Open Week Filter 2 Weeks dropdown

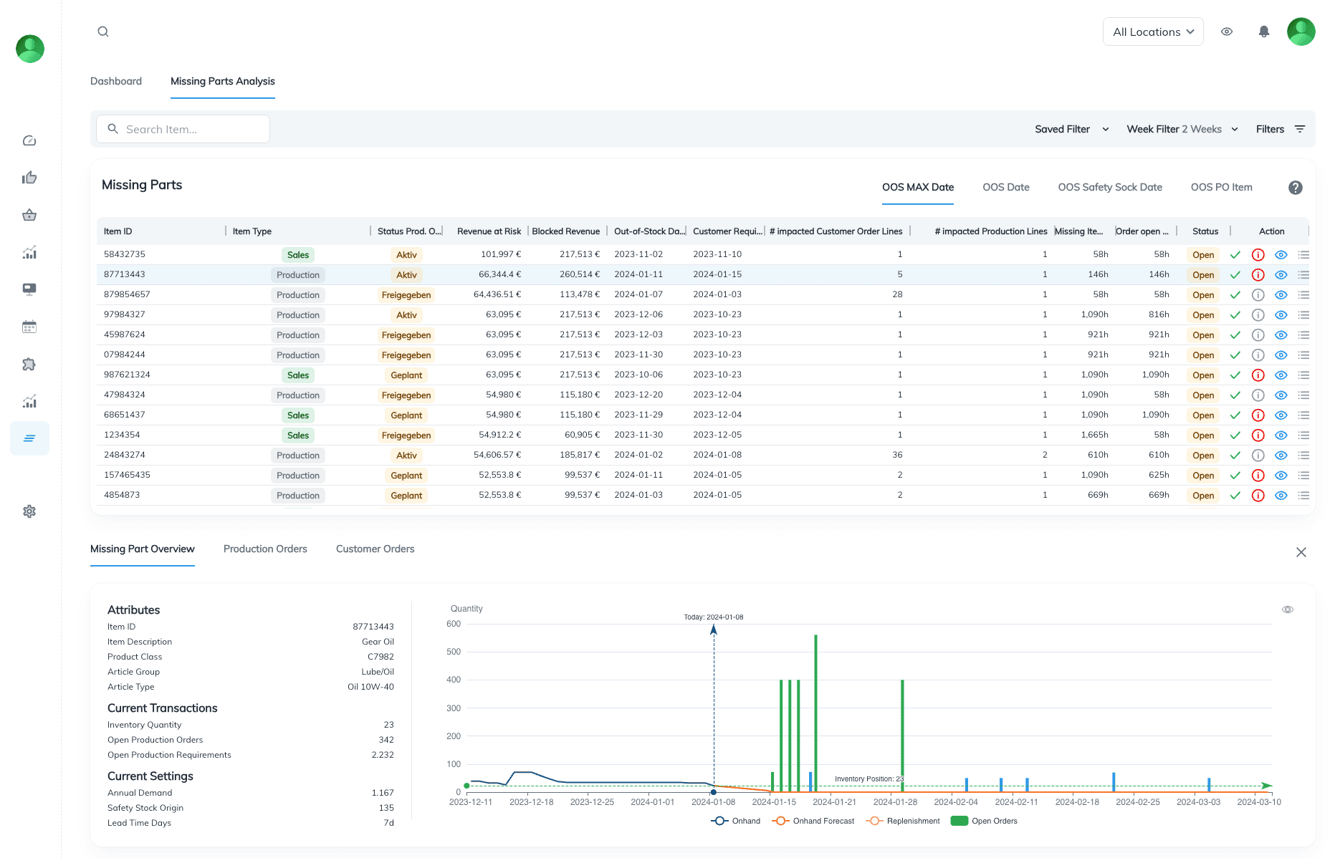1182,129
